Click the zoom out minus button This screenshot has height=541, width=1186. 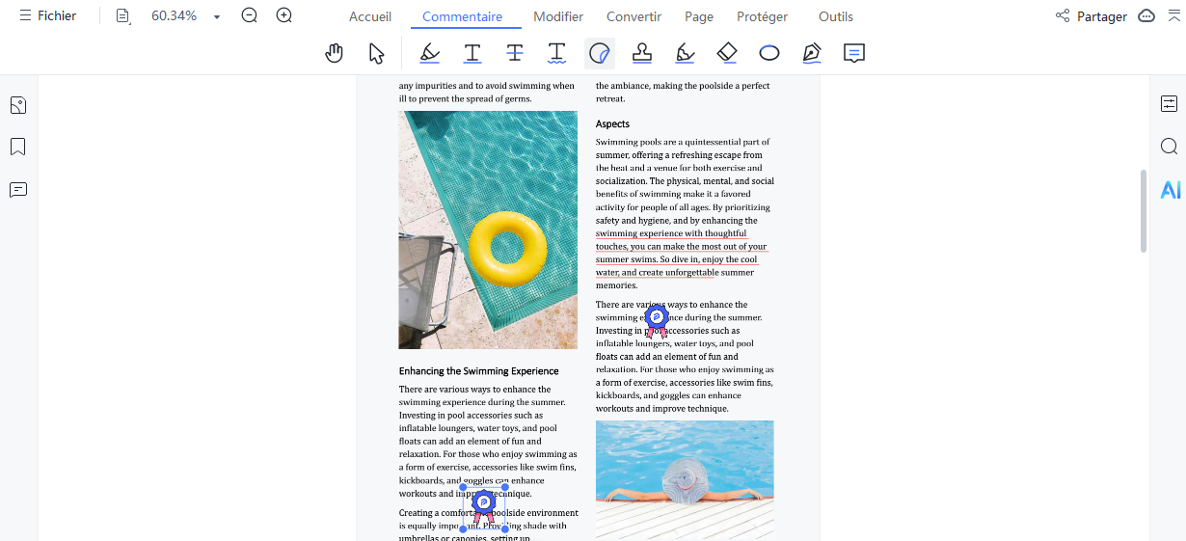coord(250,16)
